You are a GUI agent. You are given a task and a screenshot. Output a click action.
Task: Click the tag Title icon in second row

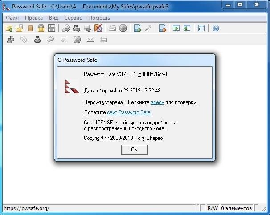click(24, 40)
